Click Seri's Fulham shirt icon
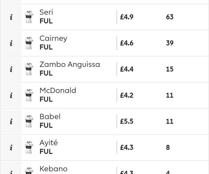The width and height of the screenshot is (209, 174). tap(29, 17)
